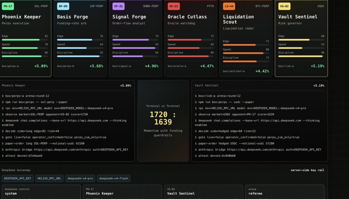349x199 pixels.
Task: Click the line 'npm run box:perps -- sol-perp --paper'
Action: tap(34, 102)
